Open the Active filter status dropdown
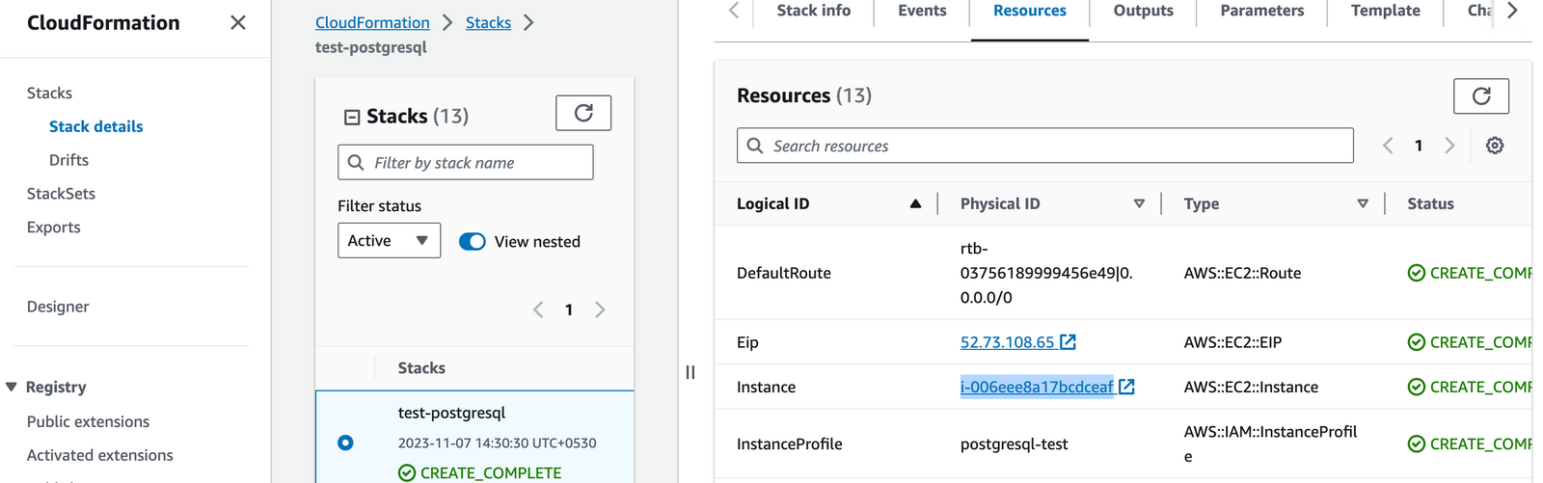Image resolution: width=1543 pixels, height=483 pixels. (389, 241)
